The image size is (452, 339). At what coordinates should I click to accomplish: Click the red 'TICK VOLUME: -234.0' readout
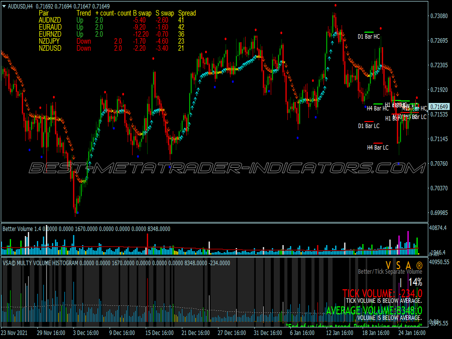[382, 293]
